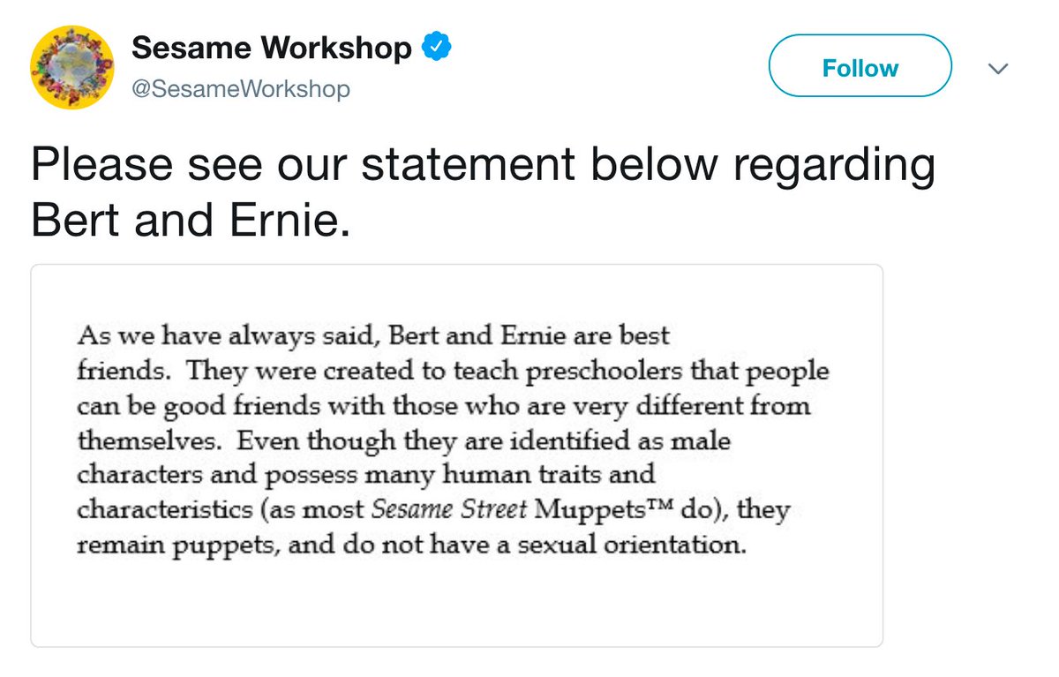Click the italic 'Sesame Street' text in image

[x=450, y=509]
